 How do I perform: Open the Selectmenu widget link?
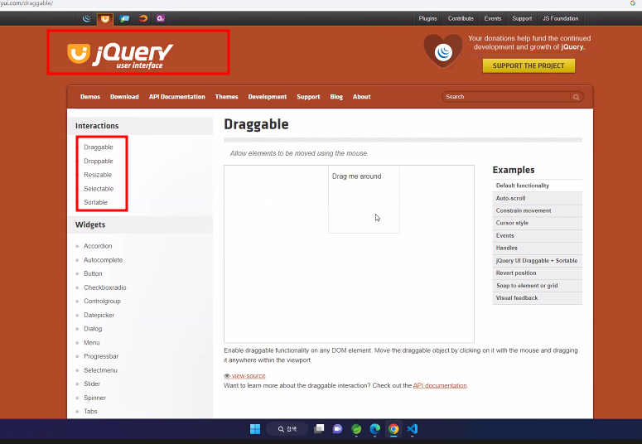(x=100, y=370)
